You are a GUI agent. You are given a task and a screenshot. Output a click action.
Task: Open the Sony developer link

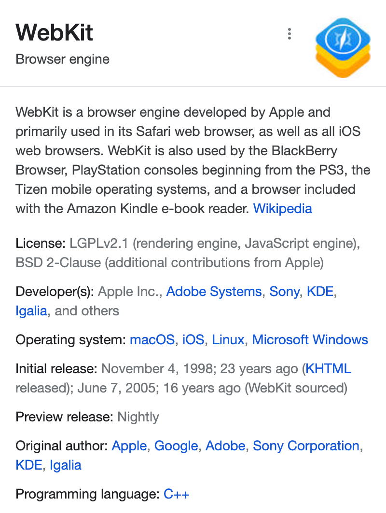[x=285, y=292]
